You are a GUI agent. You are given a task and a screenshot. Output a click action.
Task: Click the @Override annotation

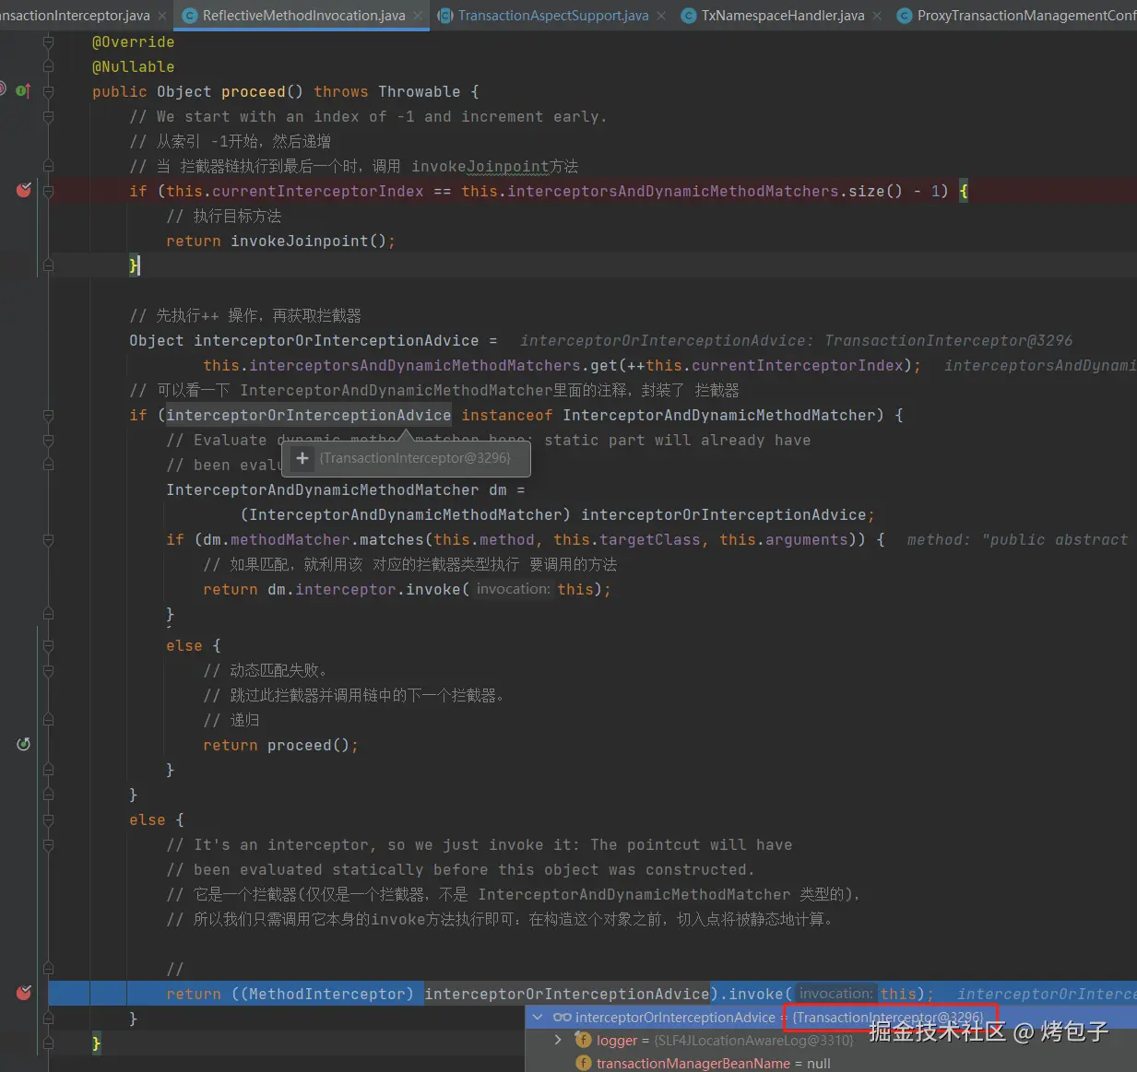133,41
